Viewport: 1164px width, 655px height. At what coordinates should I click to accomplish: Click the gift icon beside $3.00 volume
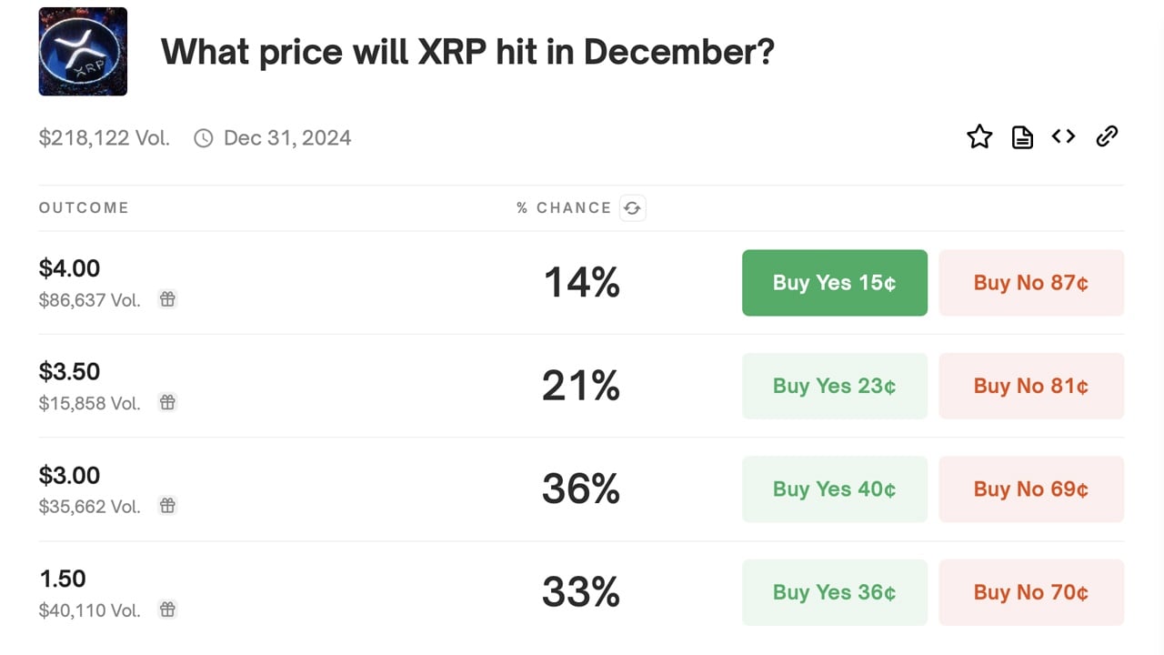click(x=167, y=506)
